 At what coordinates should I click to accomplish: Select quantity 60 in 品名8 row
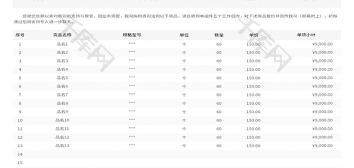pyautogui.click(x=219, y=103)
